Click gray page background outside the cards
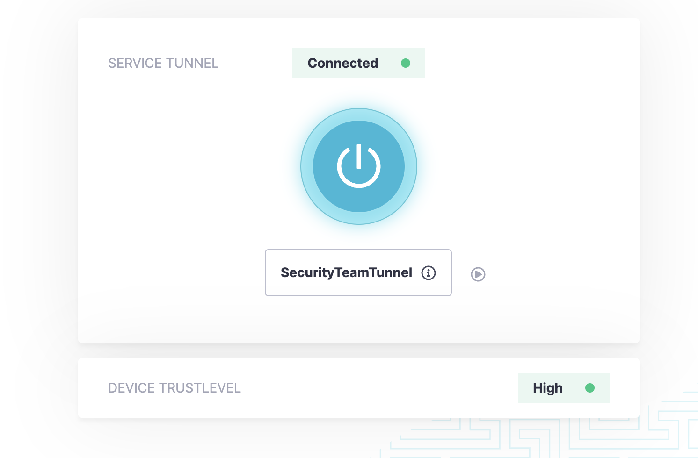The height and width of the screenshot is (458, 698). coord(37,234)
